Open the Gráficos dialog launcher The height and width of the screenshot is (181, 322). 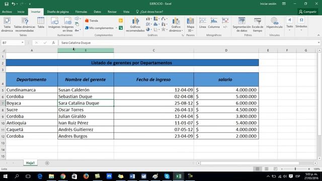pos(182,35)
